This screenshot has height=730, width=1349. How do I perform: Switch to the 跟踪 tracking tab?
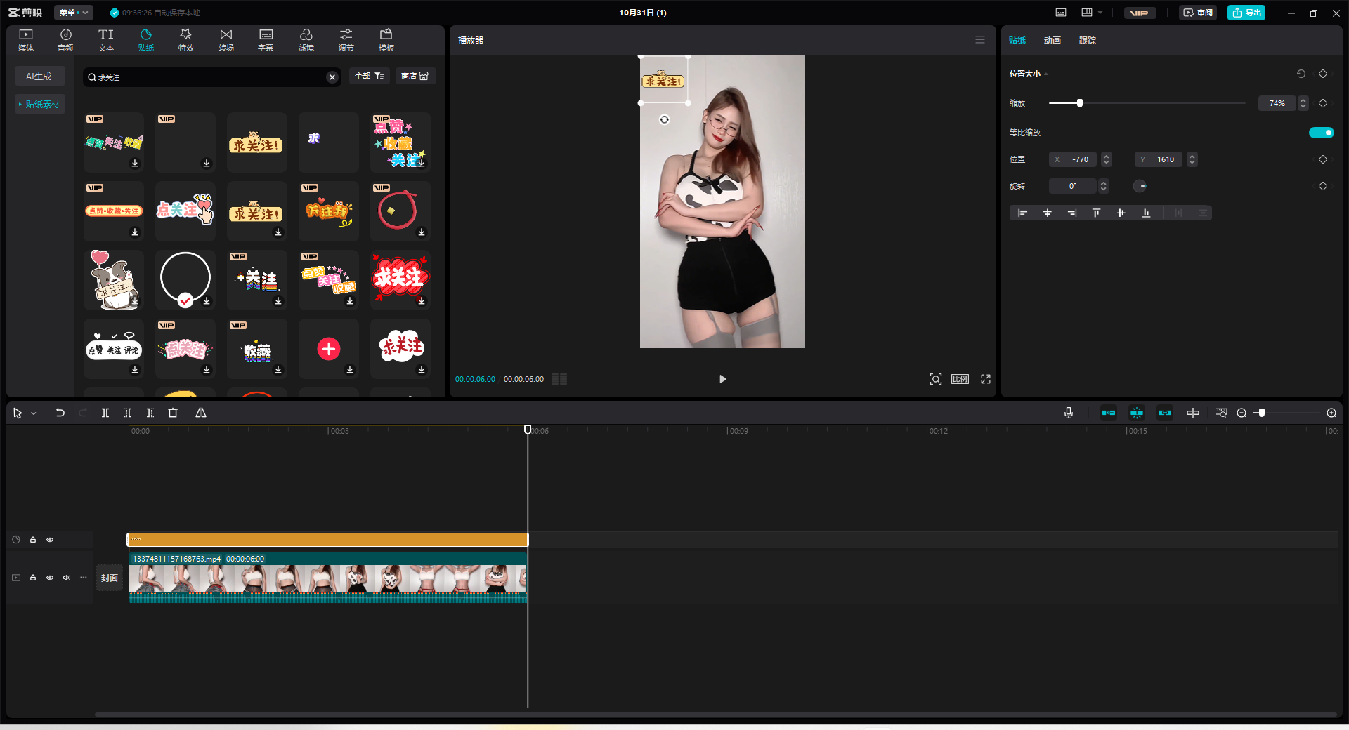coord(1087,41)
